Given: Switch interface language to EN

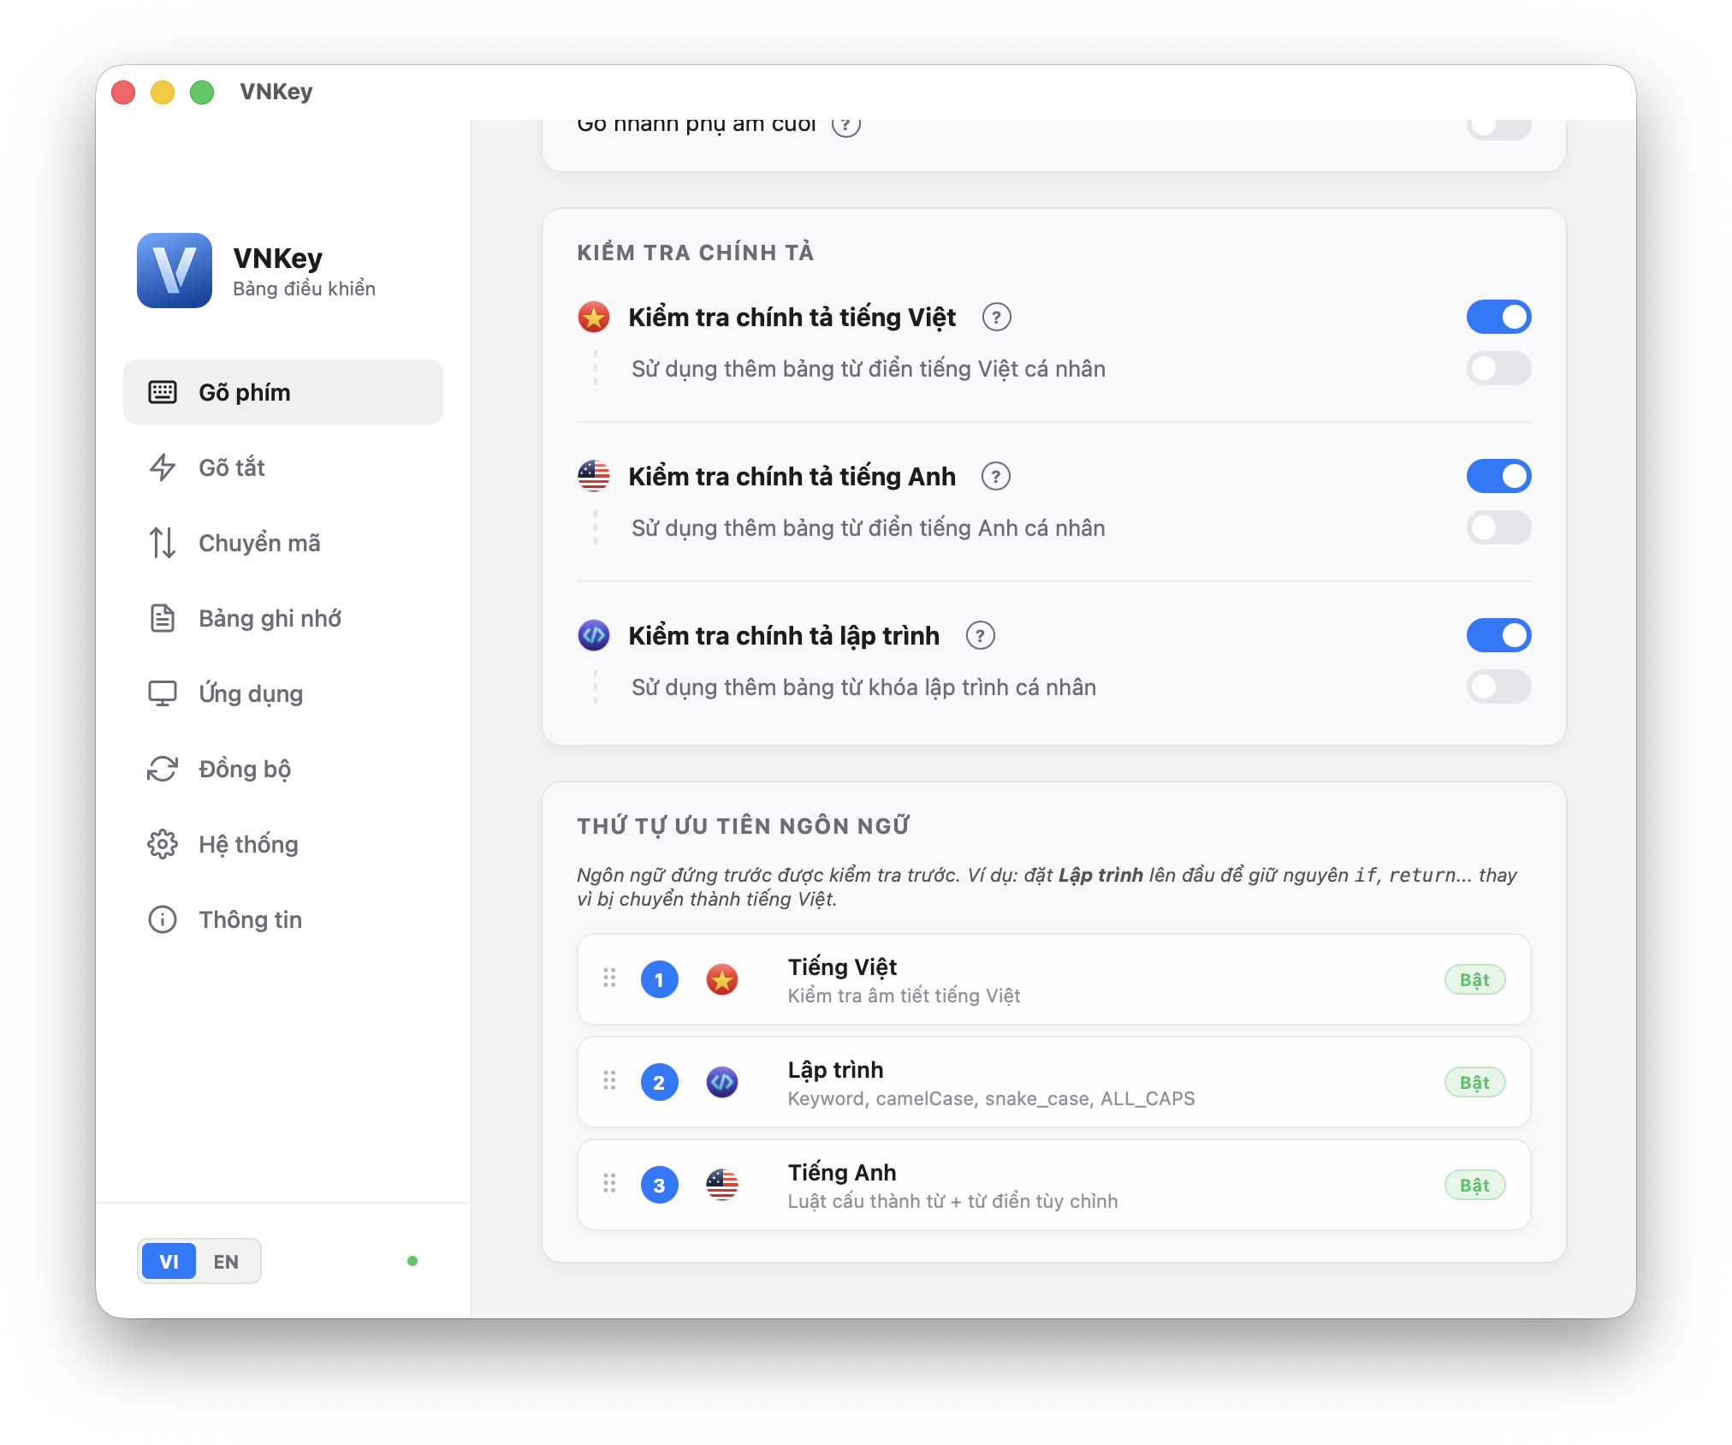Looking at the screenshot, I should 226,1261.
